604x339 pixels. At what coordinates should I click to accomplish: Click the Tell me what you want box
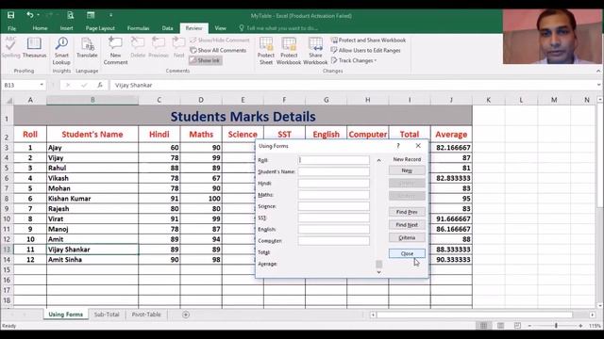tap(278, 28)
